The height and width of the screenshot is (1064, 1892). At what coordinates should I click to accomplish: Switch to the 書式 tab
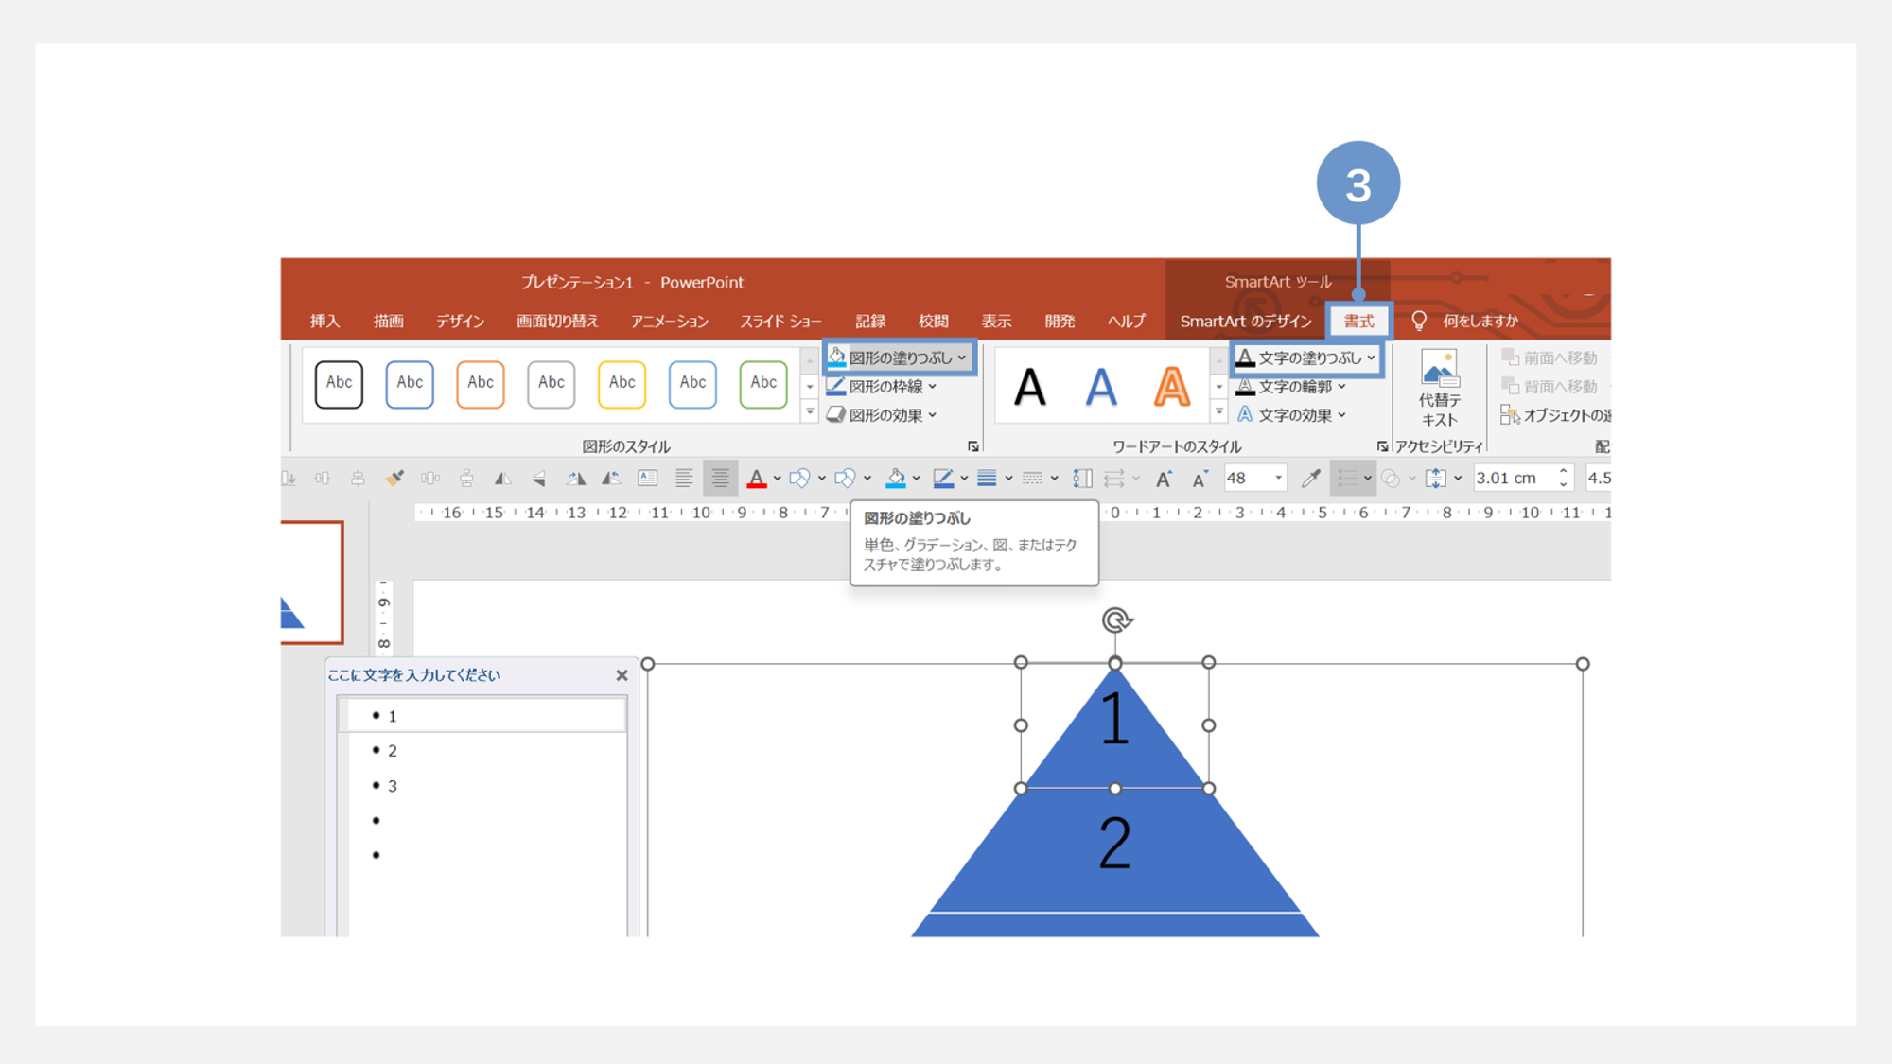1358,322
